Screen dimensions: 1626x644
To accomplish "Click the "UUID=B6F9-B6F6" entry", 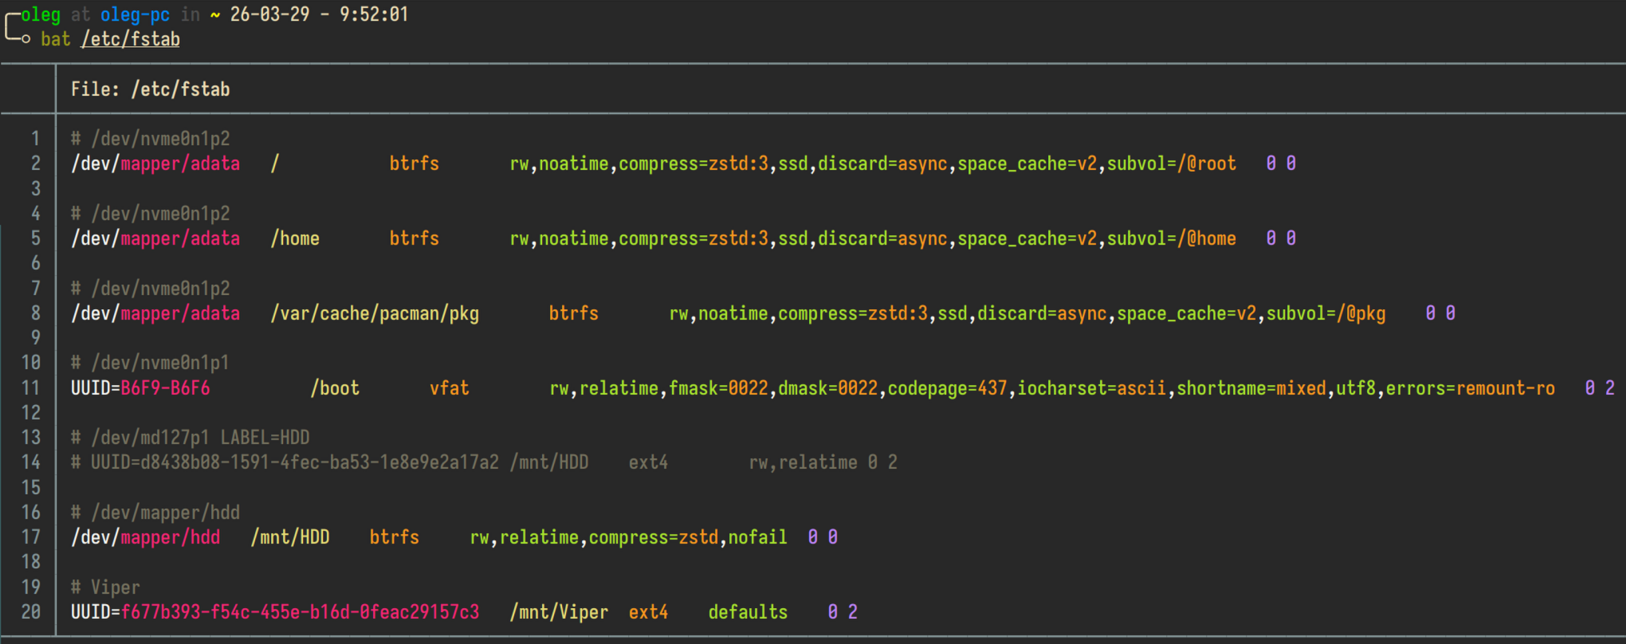I will click(x=140, y=388).
